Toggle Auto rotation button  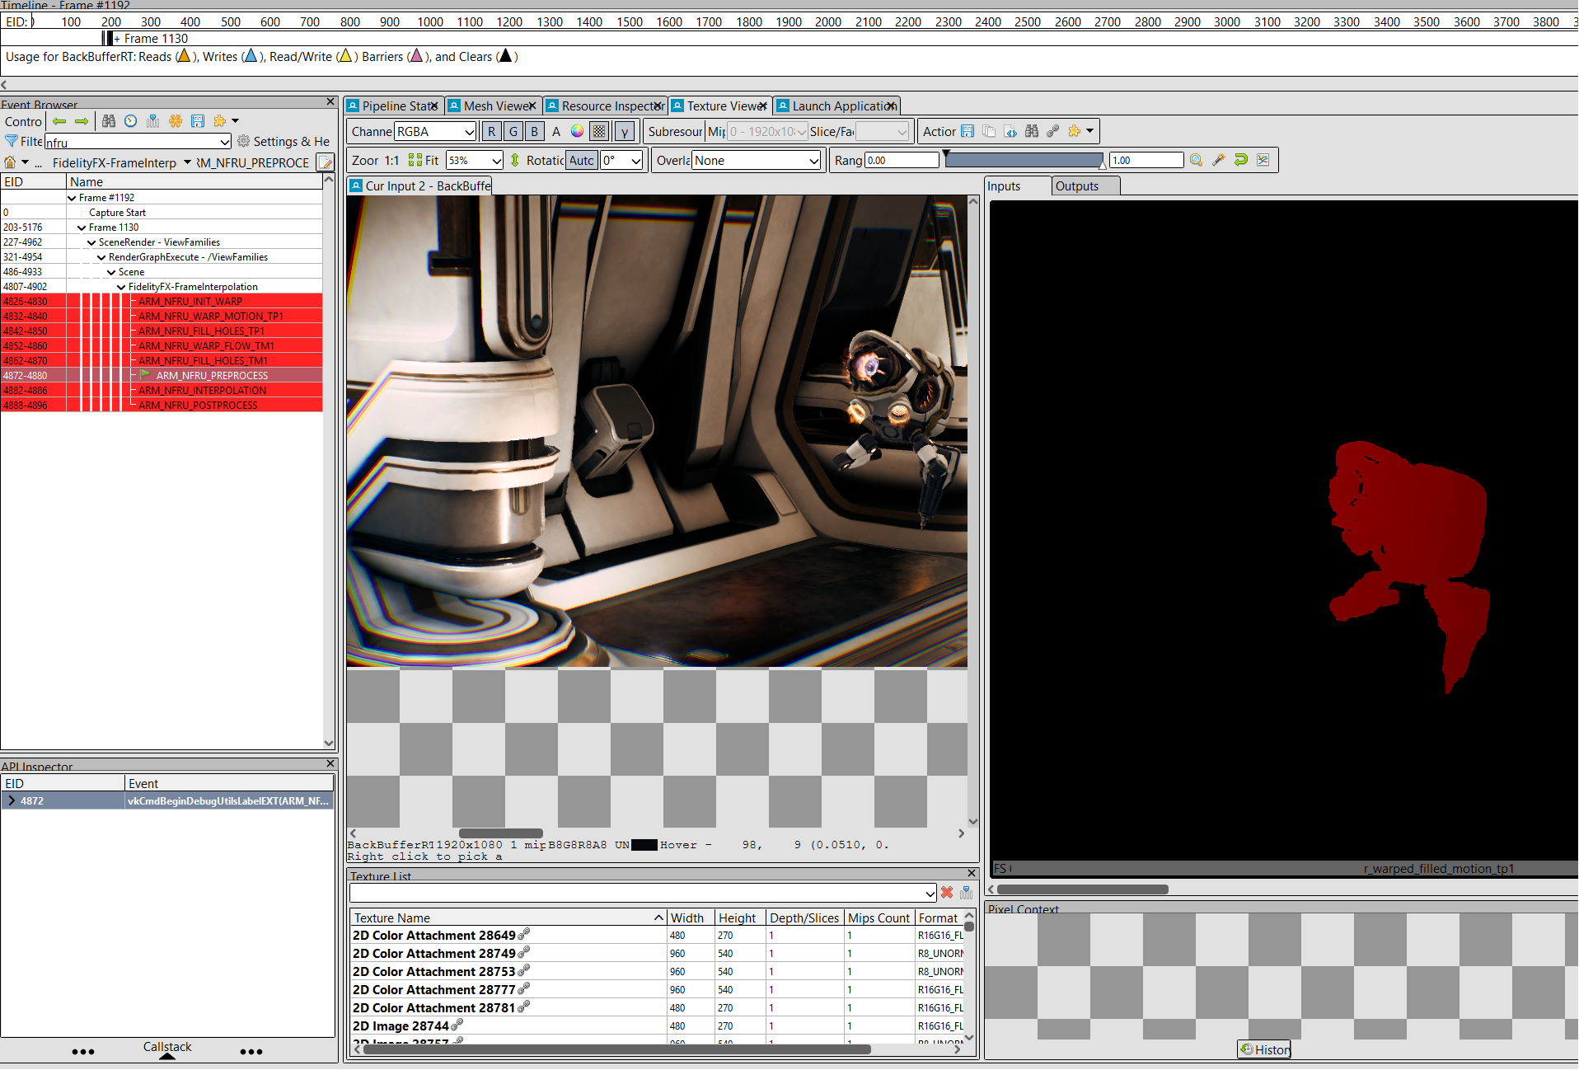pyautogui.click(x=582, y=160)
